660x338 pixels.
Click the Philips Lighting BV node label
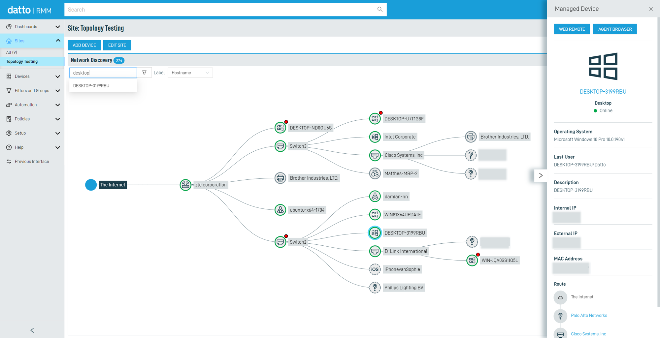(404, 288)
